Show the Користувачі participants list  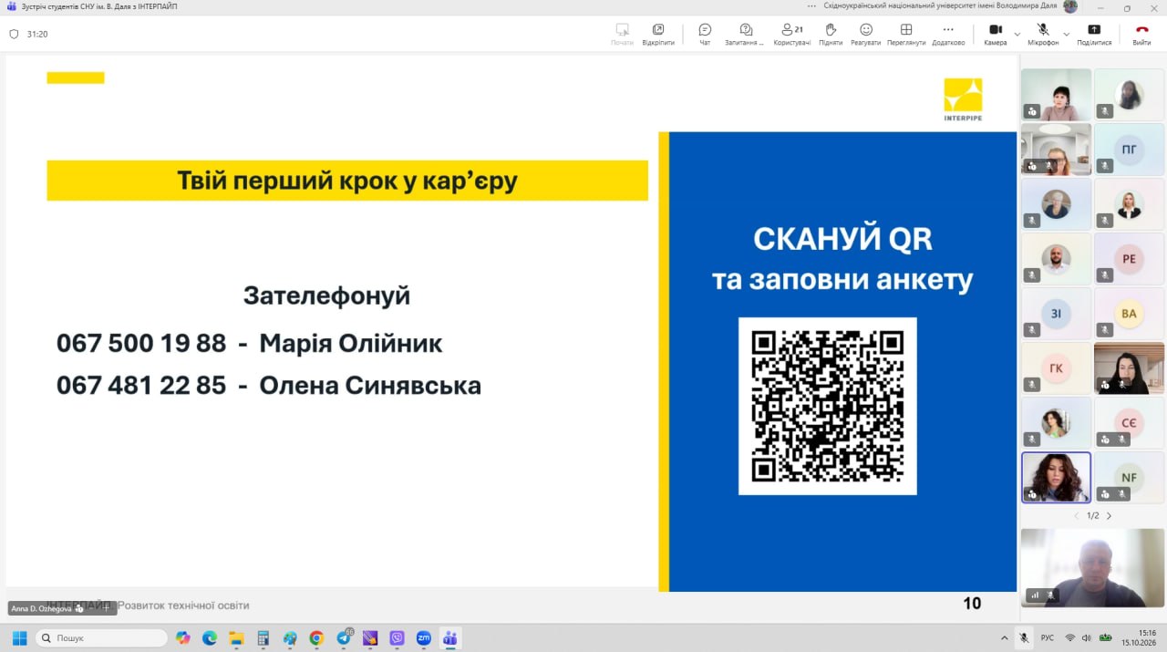(791, 35)
